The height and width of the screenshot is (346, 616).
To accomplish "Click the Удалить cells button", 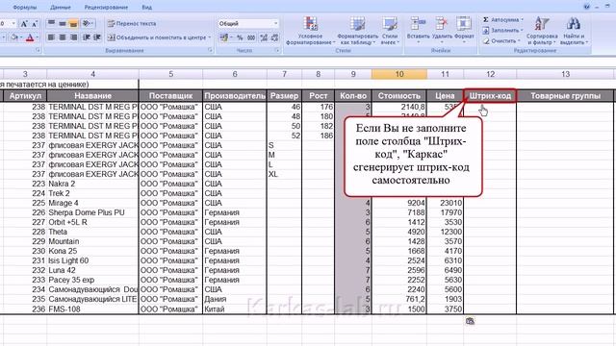I will 442,30.
